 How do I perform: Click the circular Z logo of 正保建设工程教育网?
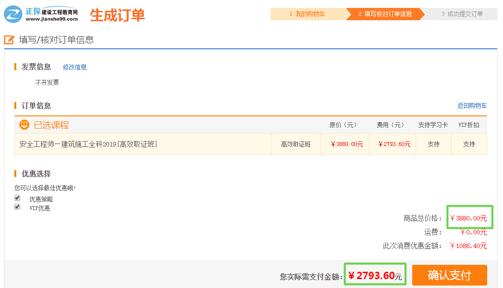coord(12,13)
